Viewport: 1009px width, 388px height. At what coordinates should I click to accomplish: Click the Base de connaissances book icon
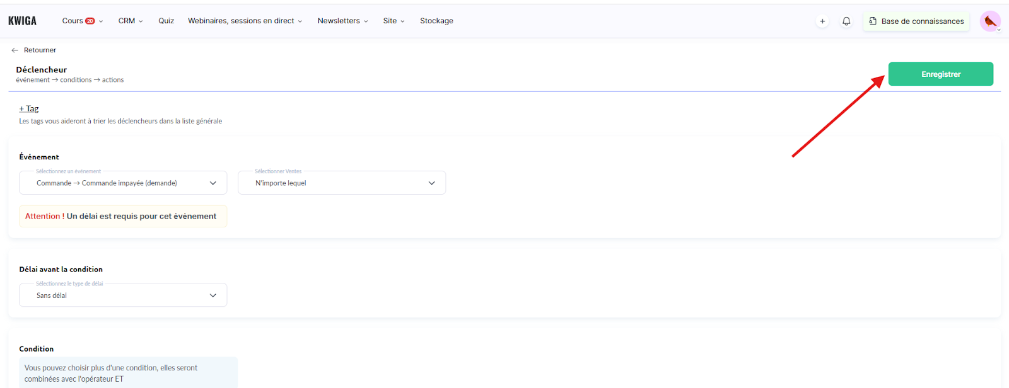click(873, 21)
